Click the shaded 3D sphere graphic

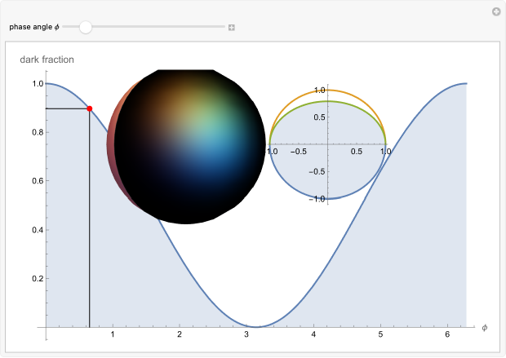(x=189, y=145)
